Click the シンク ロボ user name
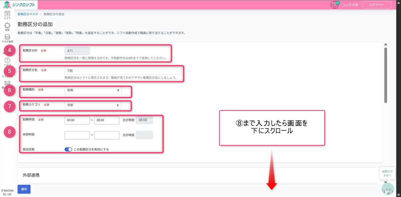 350,5
